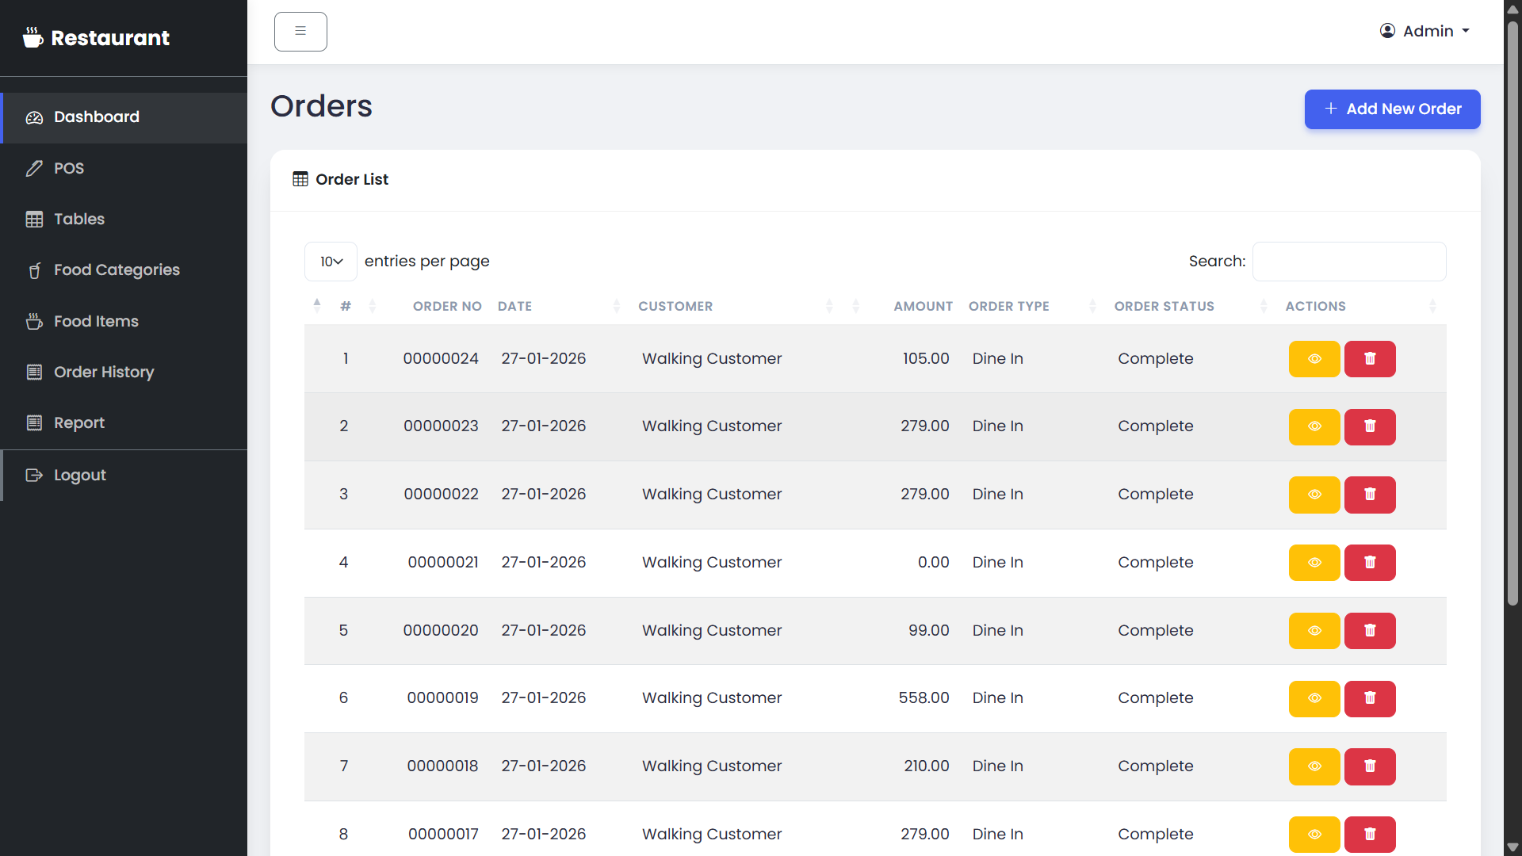This screenshot has width=1522, height=856.
Task: Click the 105.00 amount cell
Action: 926,359
